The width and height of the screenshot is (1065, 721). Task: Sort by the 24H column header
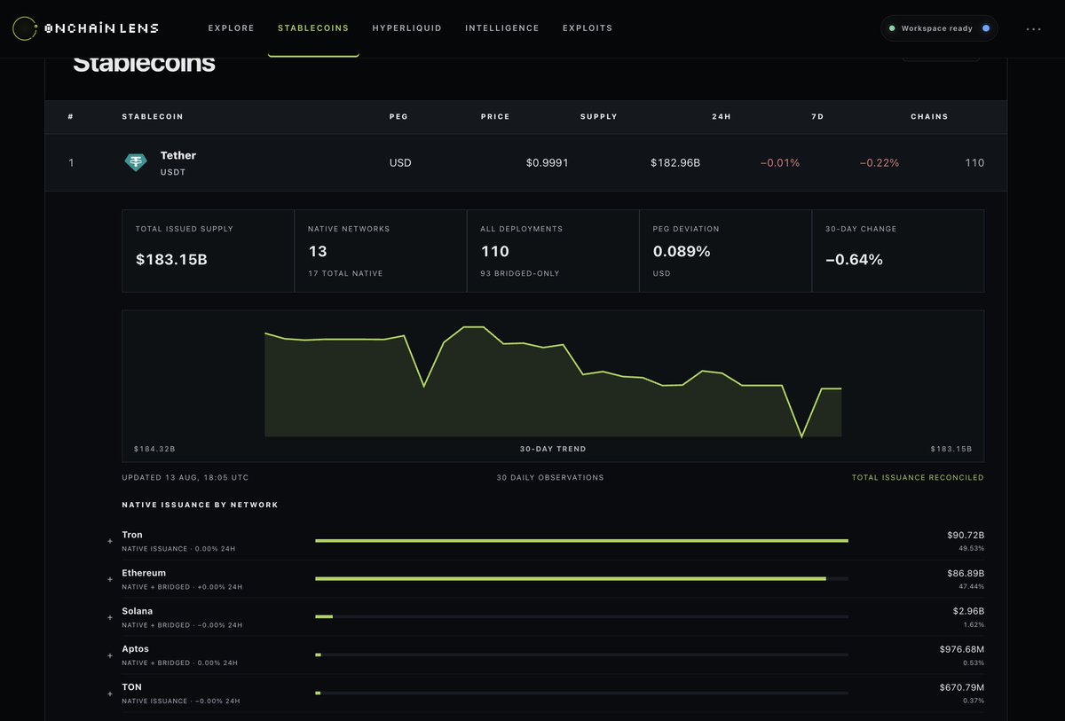pyautogui.click(x=721, y=117)
